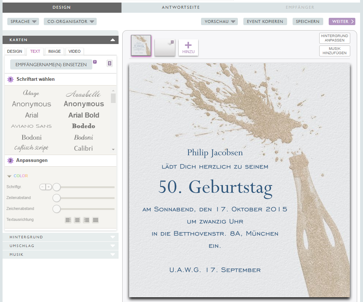The height and width of the screenshot is (302, 363).
Task: Open the Co-Organisator dropdown
Action: click(70, 21)
